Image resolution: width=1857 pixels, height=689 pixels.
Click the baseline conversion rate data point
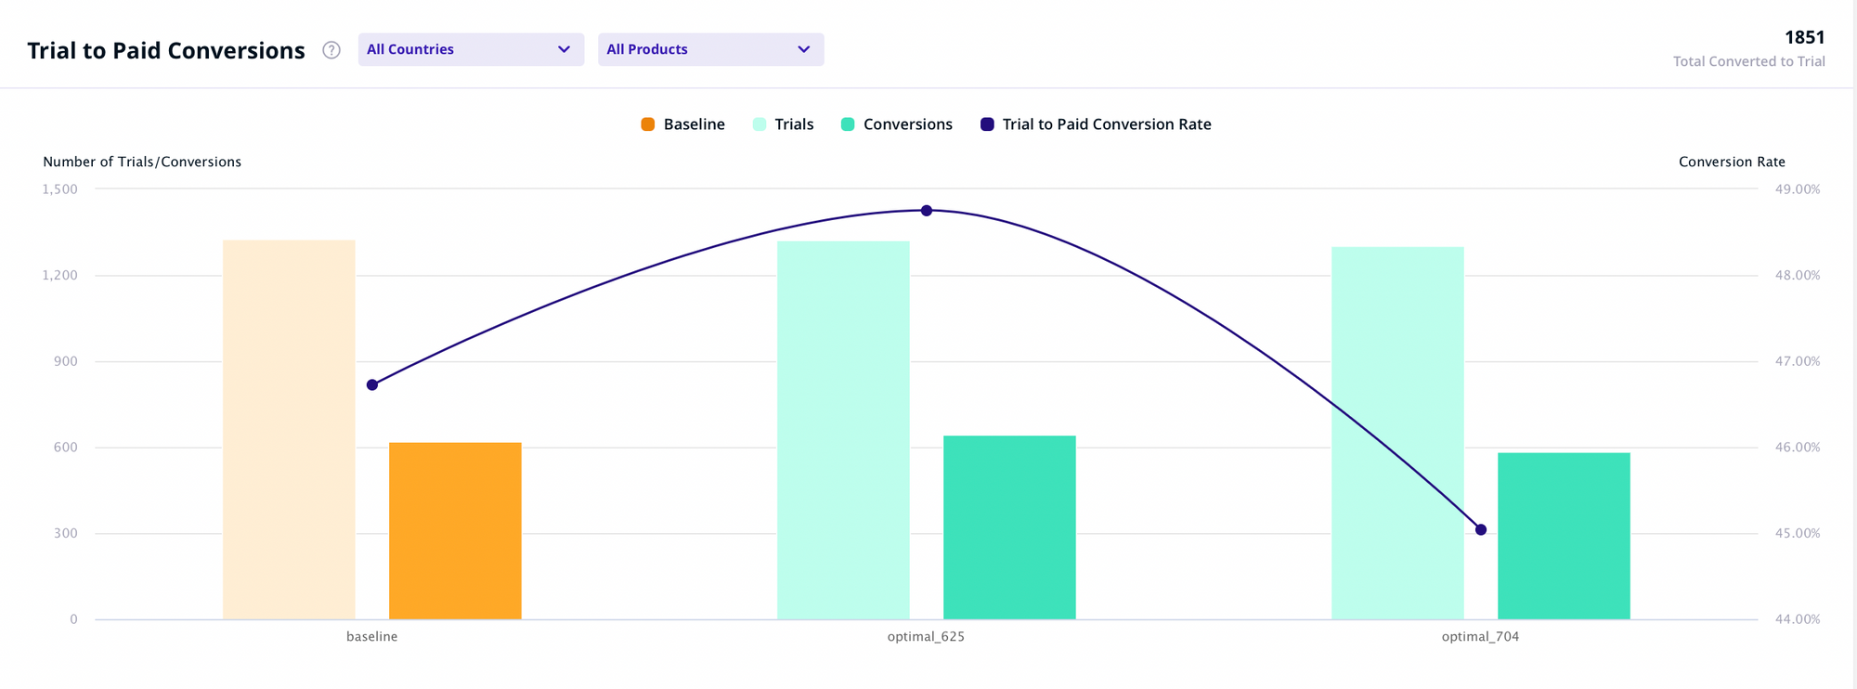(372, 385)
